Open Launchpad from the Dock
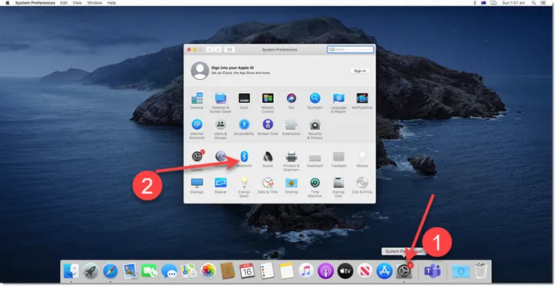This screenshot has height=288, width=557. click(x=91, y=271)
